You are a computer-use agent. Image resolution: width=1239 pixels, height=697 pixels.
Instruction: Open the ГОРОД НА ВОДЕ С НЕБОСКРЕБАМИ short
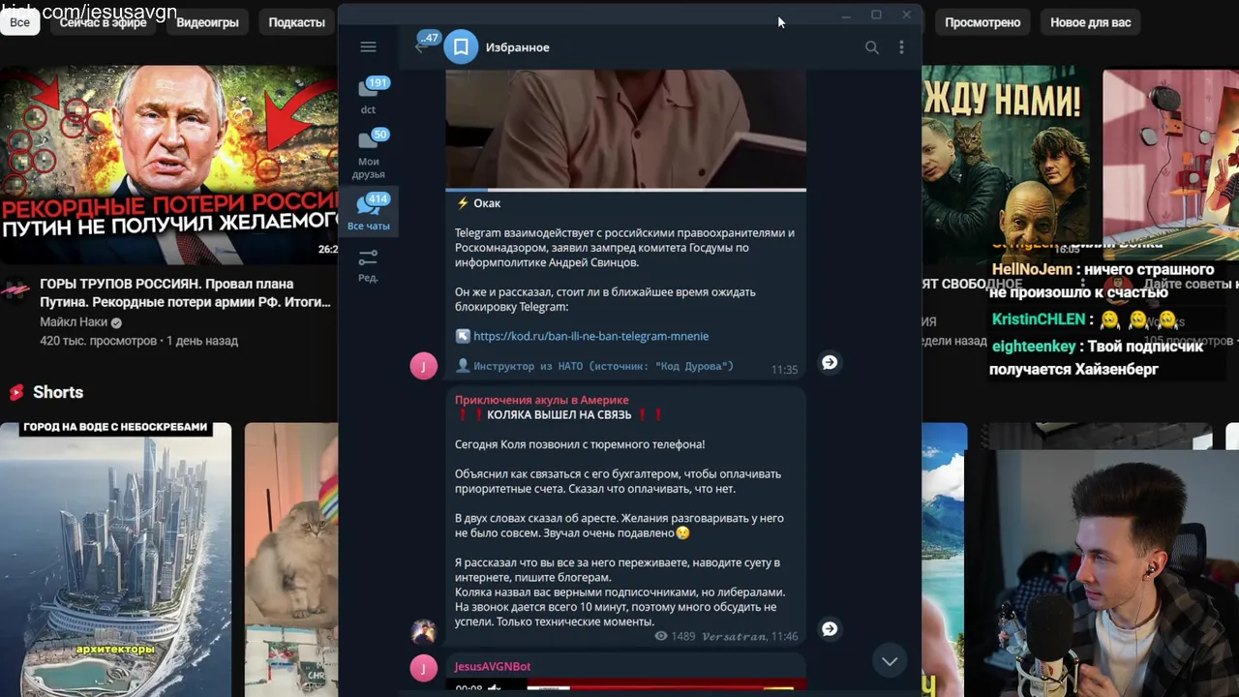point(115,560)
